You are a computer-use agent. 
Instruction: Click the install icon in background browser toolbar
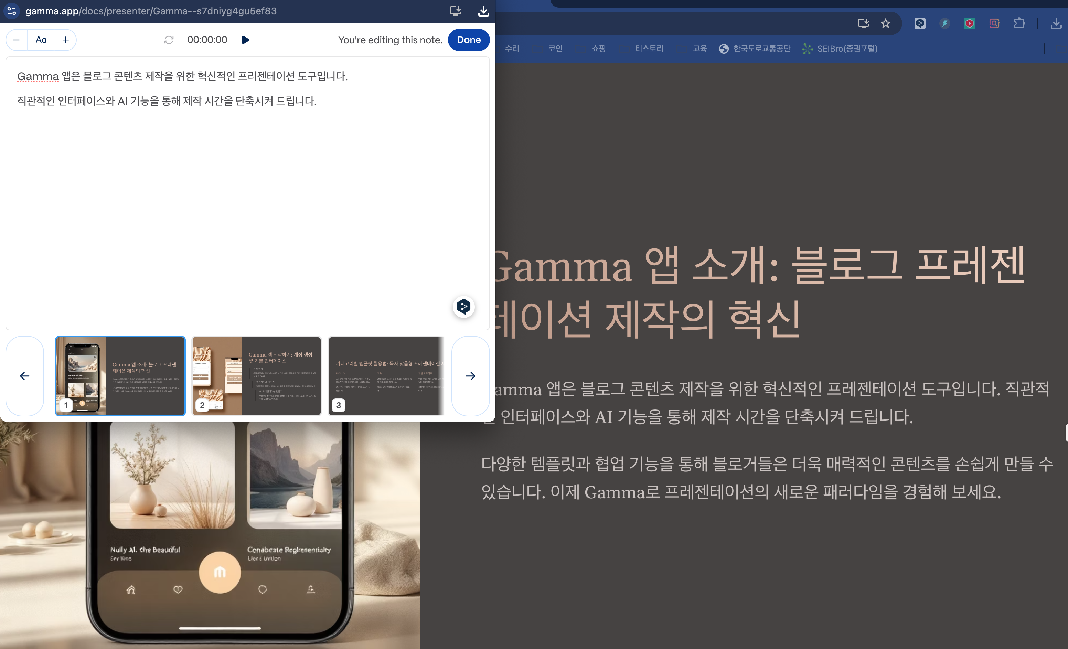click(863, 23)
